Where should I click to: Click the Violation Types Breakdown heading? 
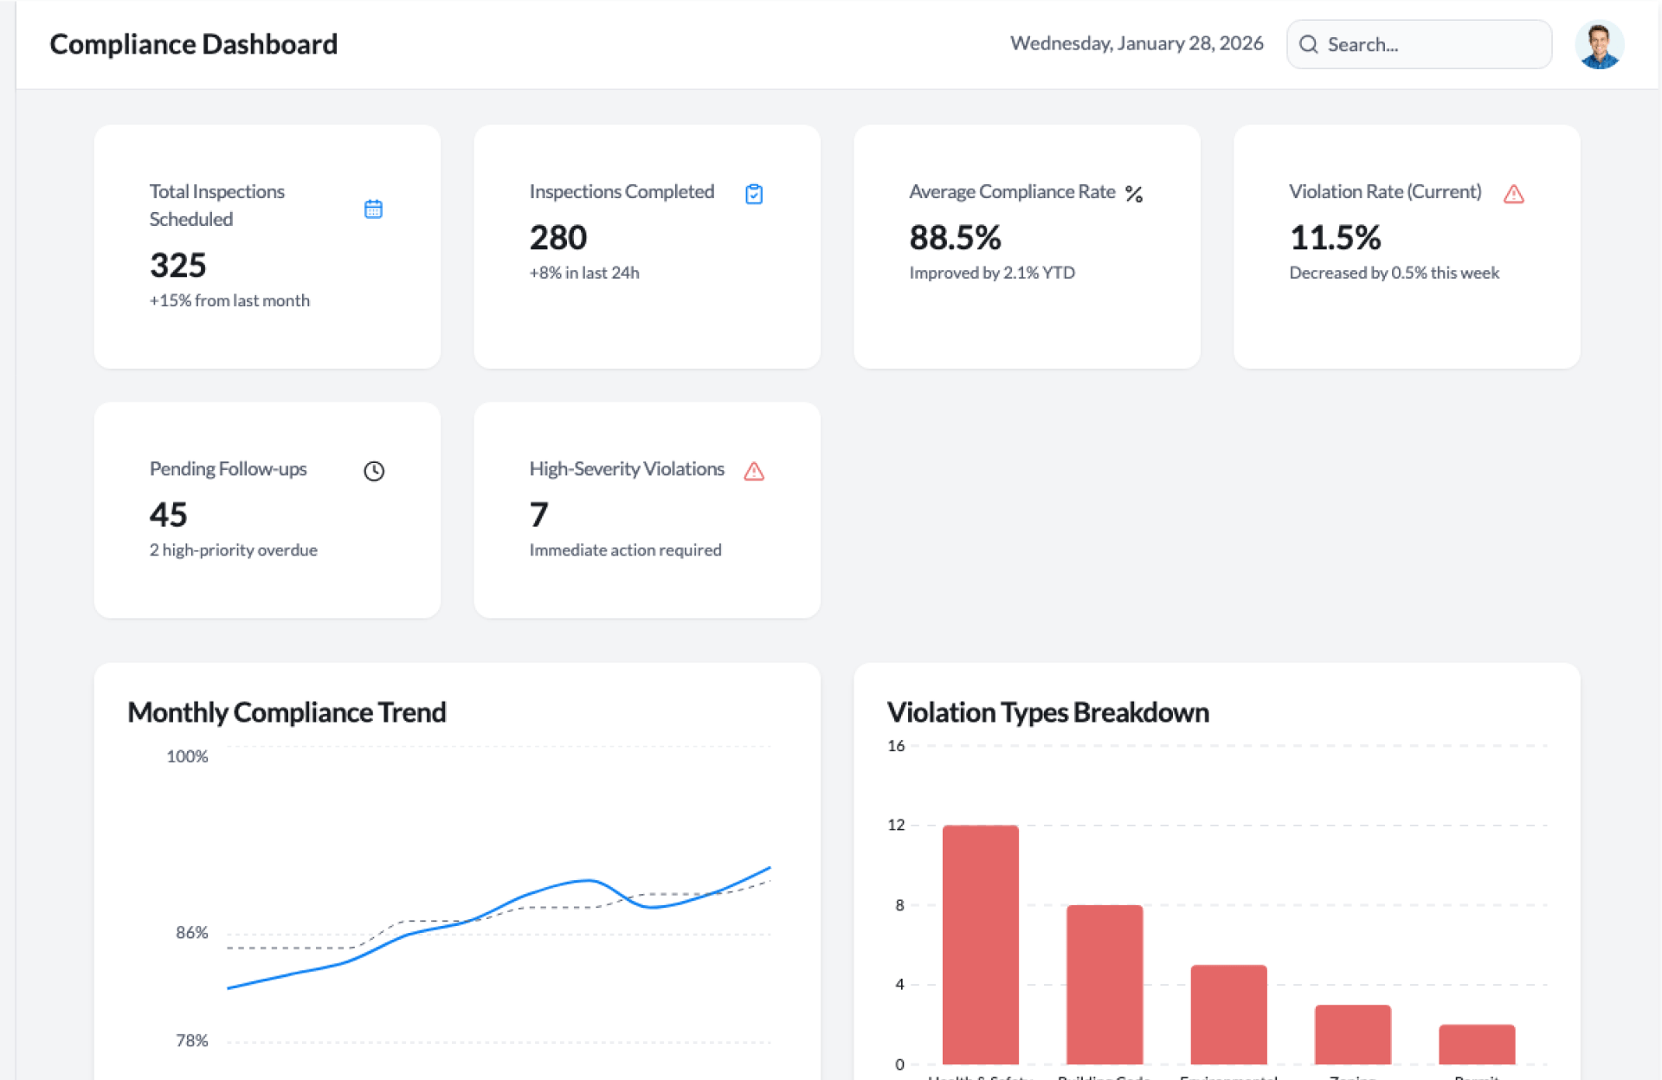1047,711
